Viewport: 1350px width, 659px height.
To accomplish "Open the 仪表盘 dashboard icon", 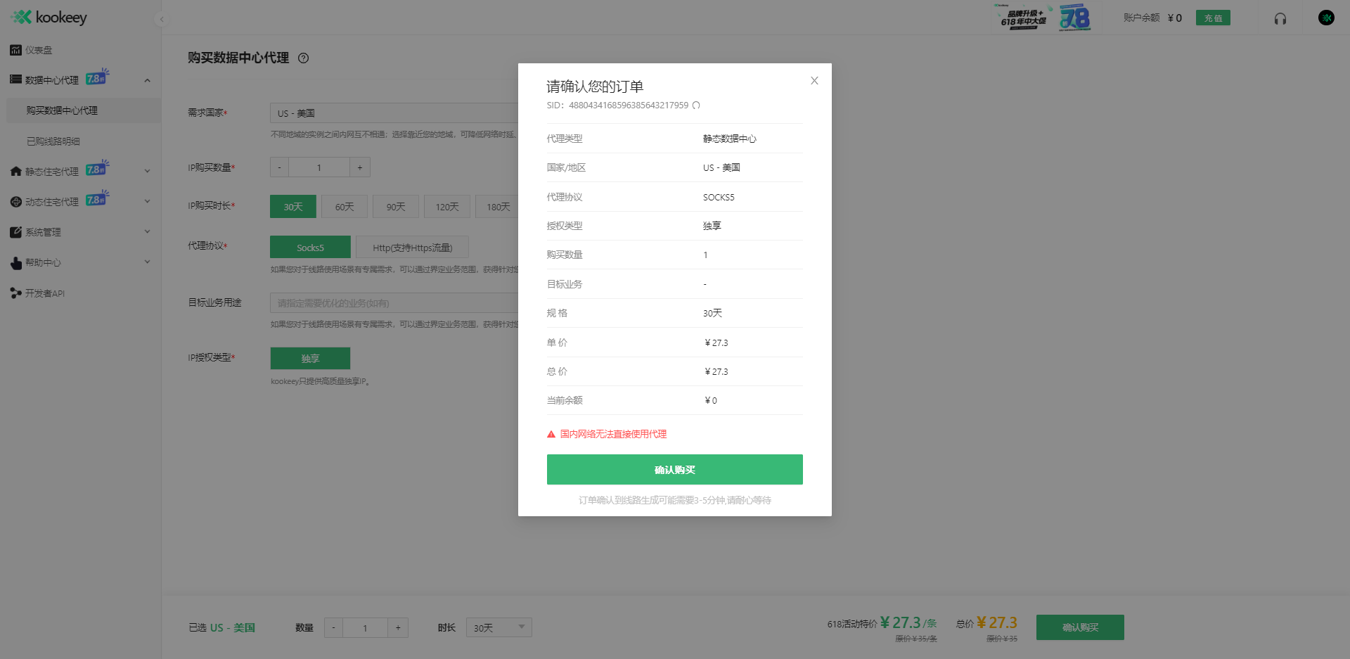I will (x=15, y=50).
